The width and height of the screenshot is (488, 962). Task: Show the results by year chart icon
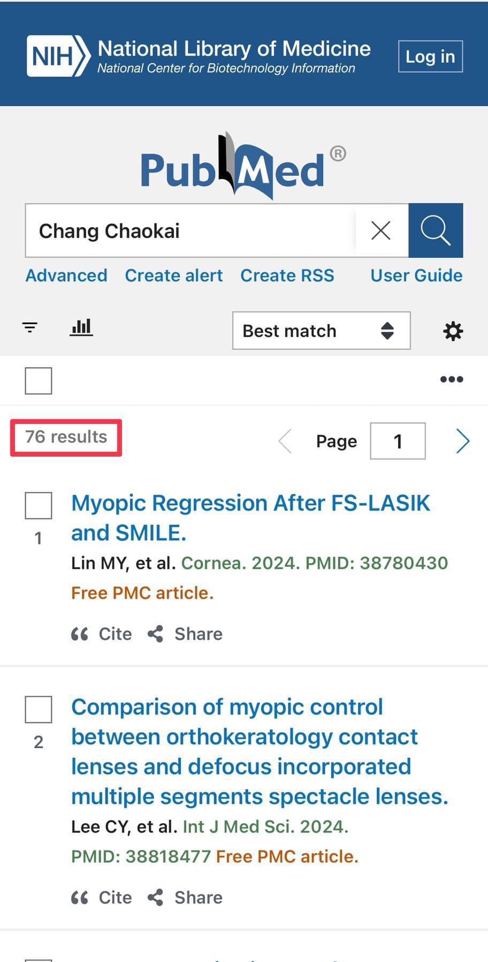pyautogui.click(x=81, y=327)
